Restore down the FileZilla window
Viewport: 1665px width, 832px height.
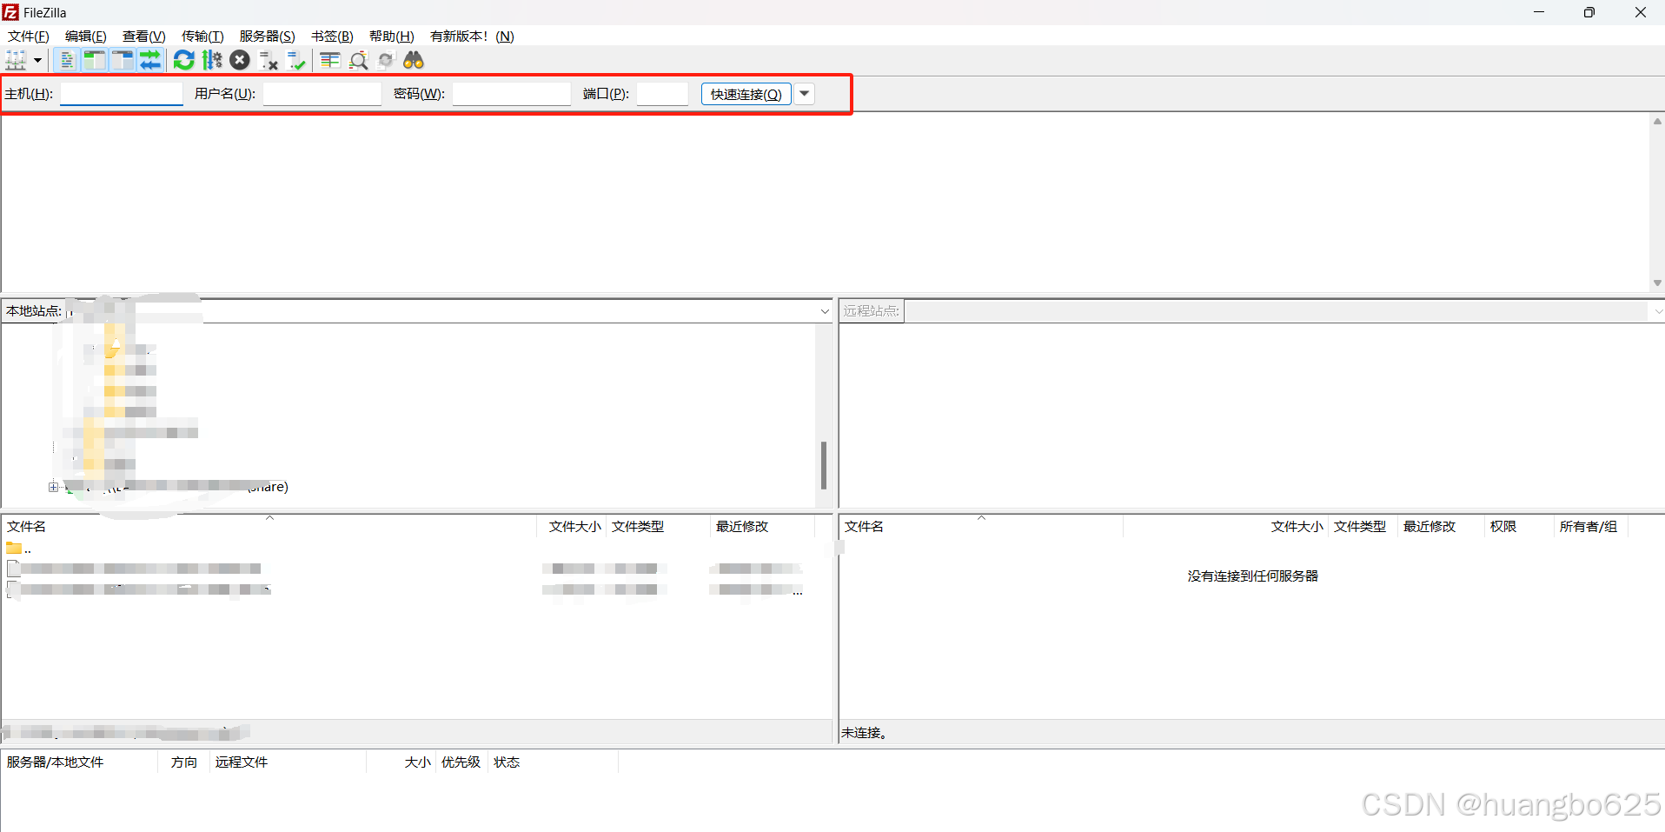pyautogui.click(x=1589, y=12)
